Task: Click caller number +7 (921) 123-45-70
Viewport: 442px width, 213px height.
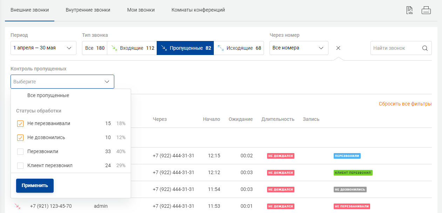Action: [51, 206]
